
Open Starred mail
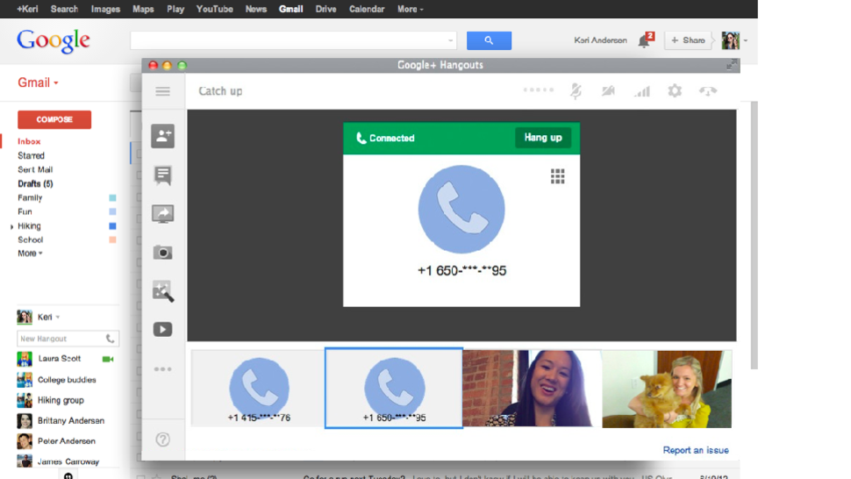pos(31,155)
